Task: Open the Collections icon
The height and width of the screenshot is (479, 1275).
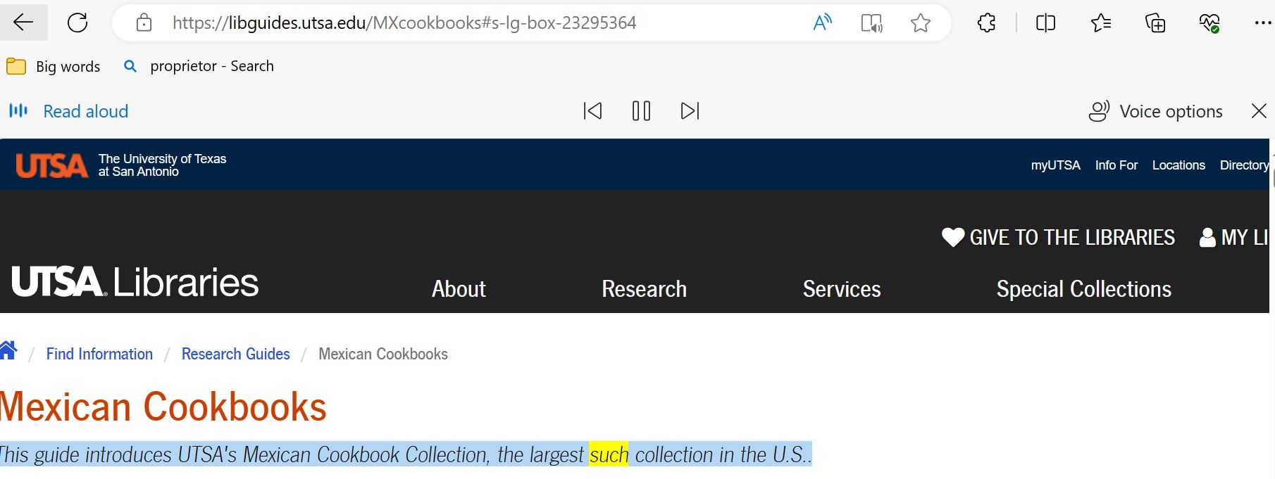Action: [x=1155, y=23]
